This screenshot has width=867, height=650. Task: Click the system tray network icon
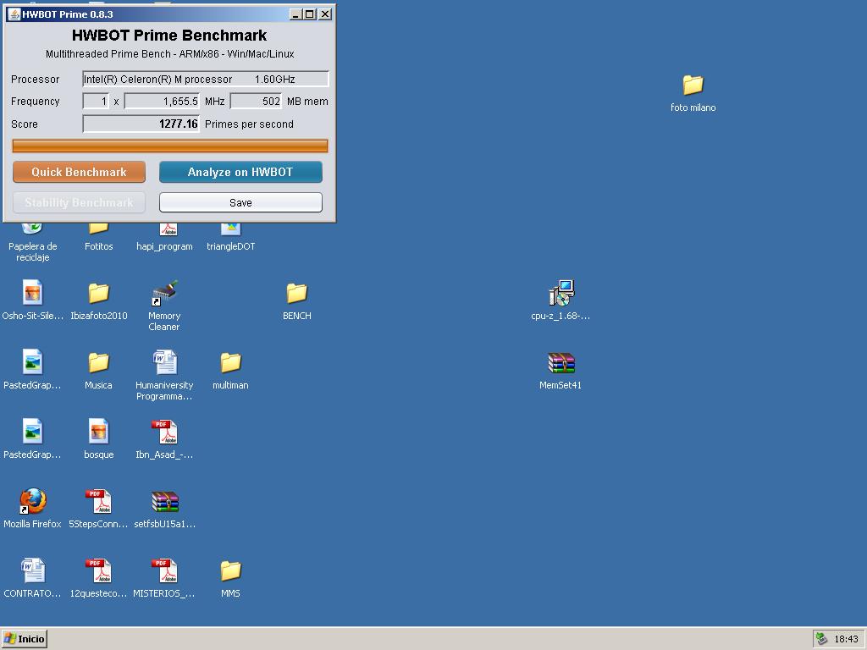coord(821,639)
